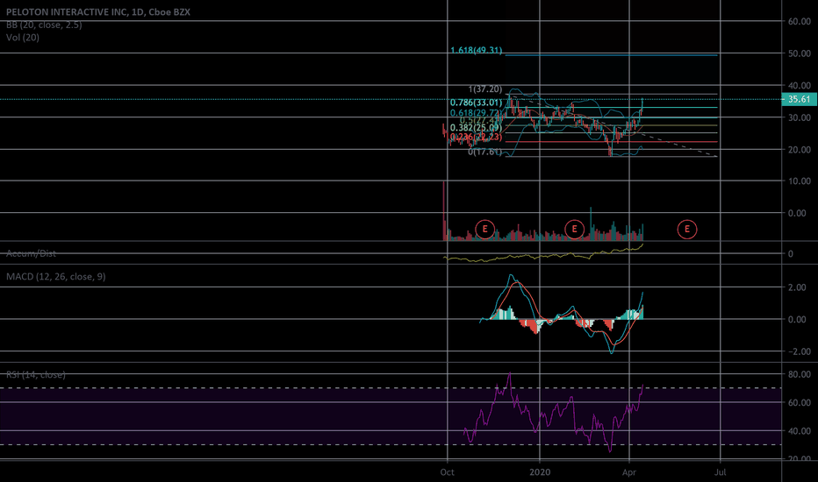Click the middle earnings E marker after 2020

[574, 230]
